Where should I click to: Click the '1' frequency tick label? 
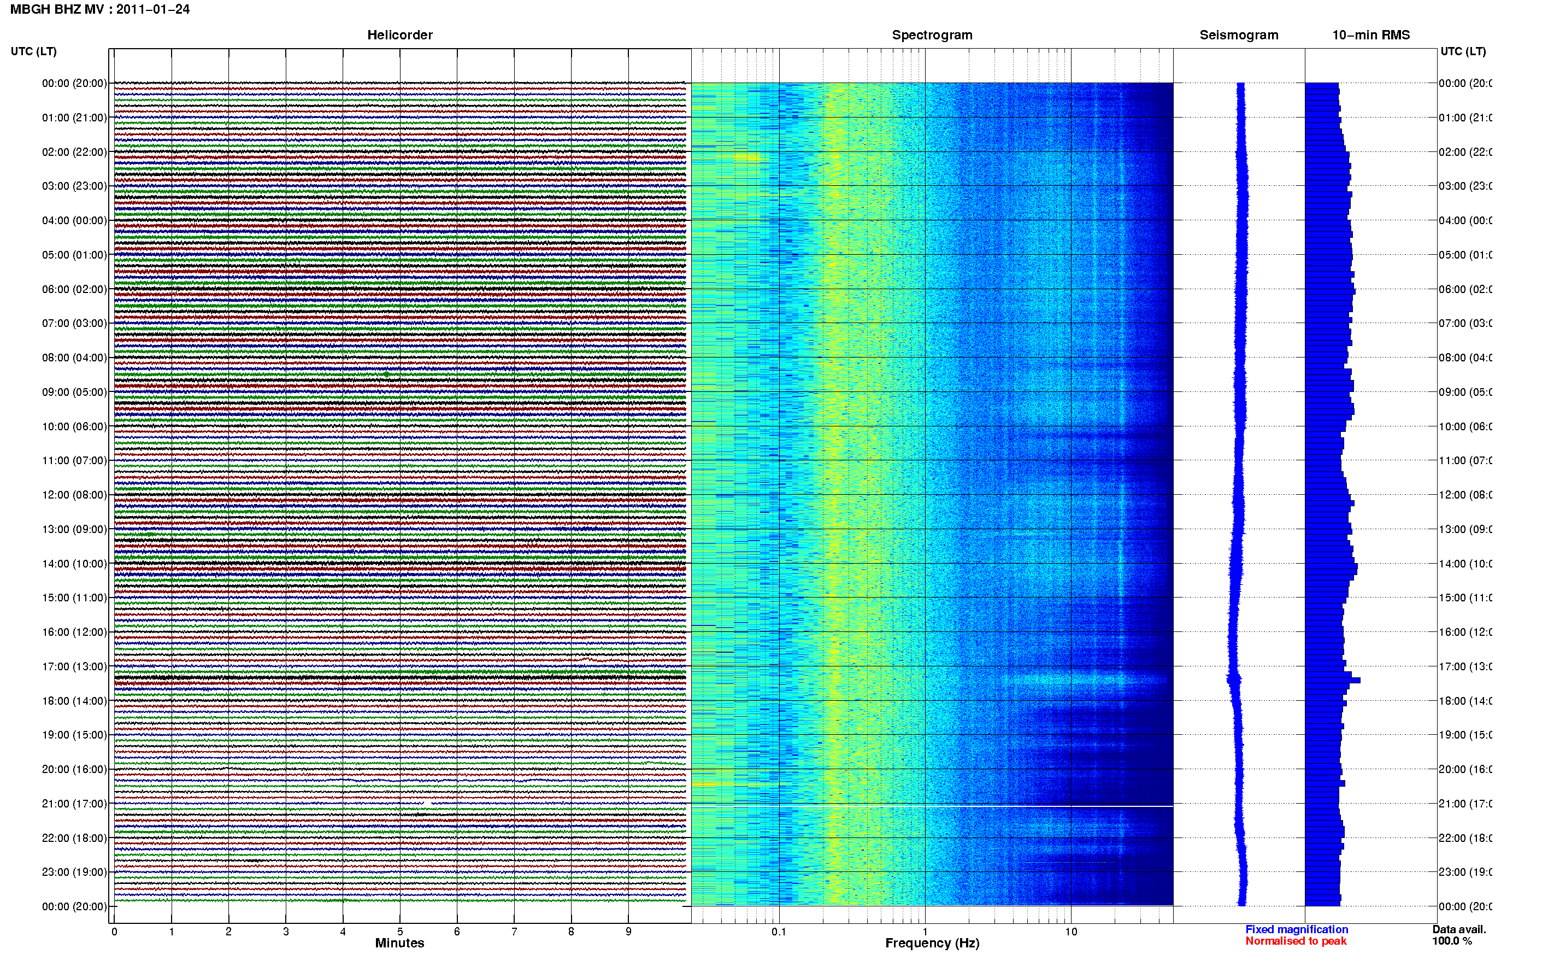(x=925, y=932)
